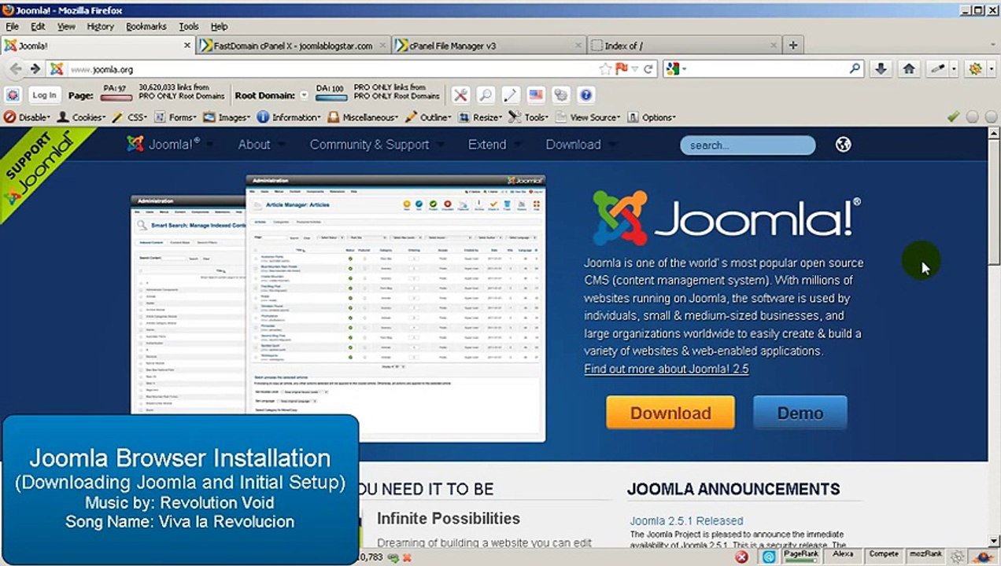
Task: Open the History menu
Action: click(x=101, y=26)
